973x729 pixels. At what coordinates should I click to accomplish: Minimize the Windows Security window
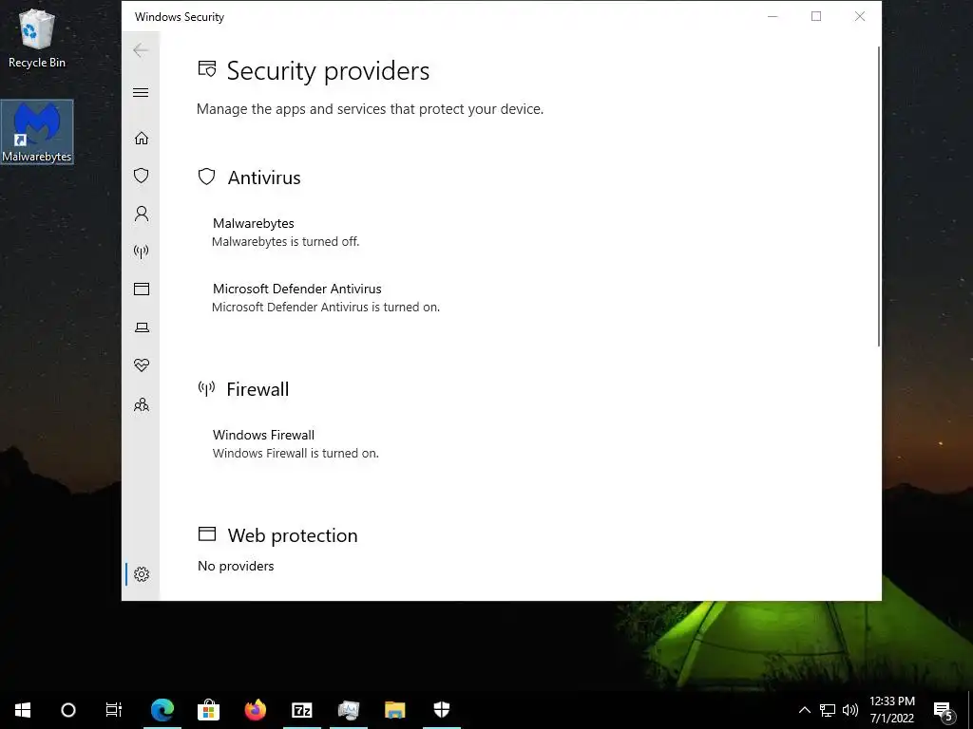[773, 17]
